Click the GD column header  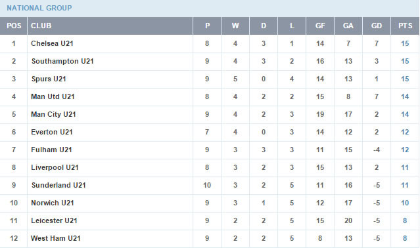(377, 26)
